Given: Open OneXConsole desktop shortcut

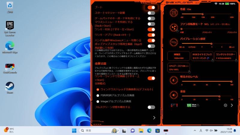Looking at the screenshot, I should [10, 68].
